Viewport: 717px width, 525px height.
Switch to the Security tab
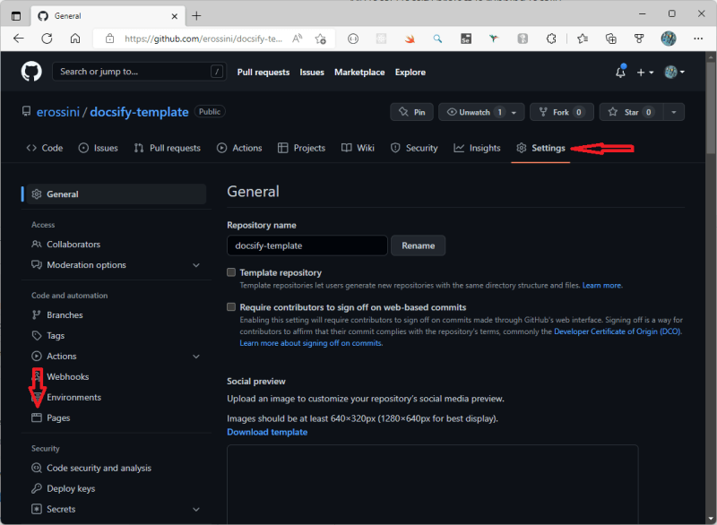click(414, 148)
